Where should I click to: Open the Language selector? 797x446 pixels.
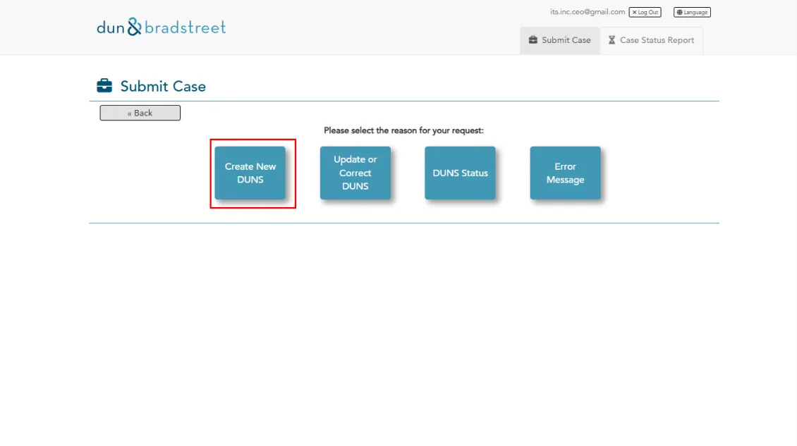692,12
